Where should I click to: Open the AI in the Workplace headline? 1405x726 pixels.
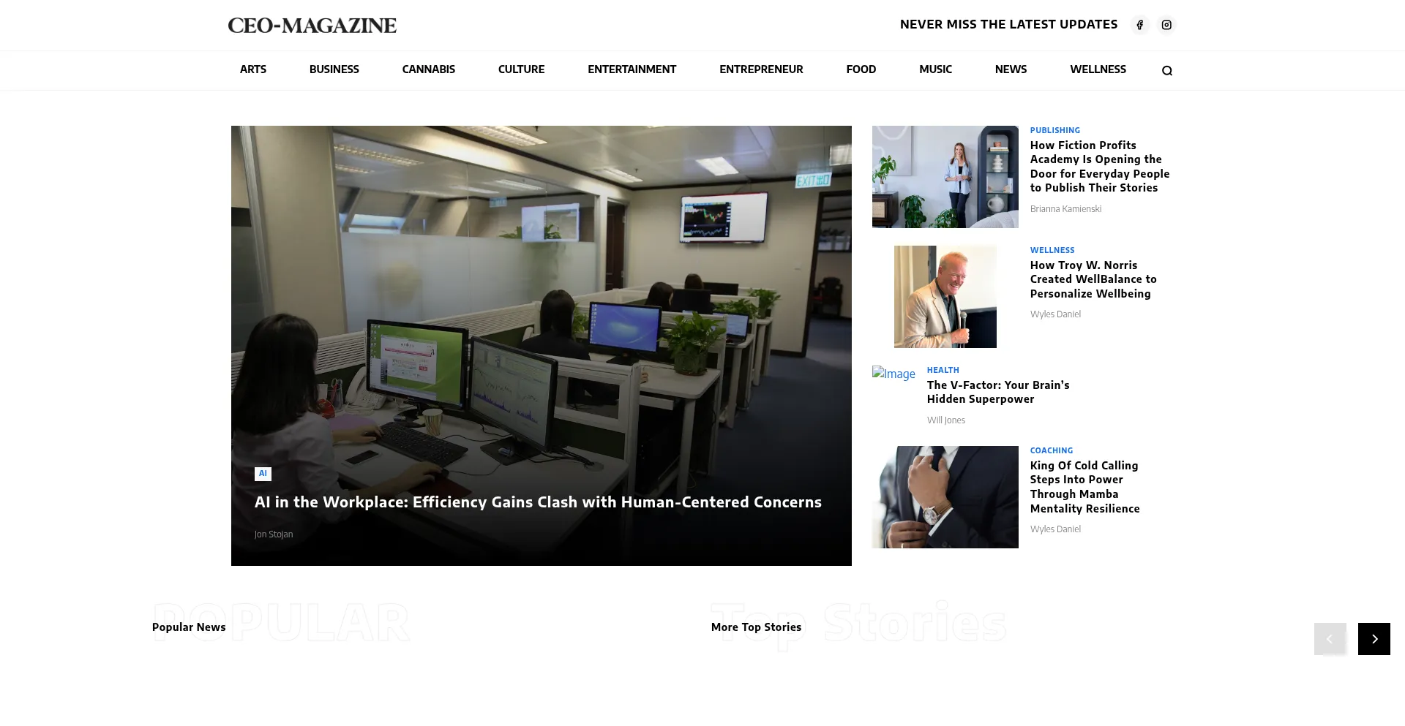(538, 502)
